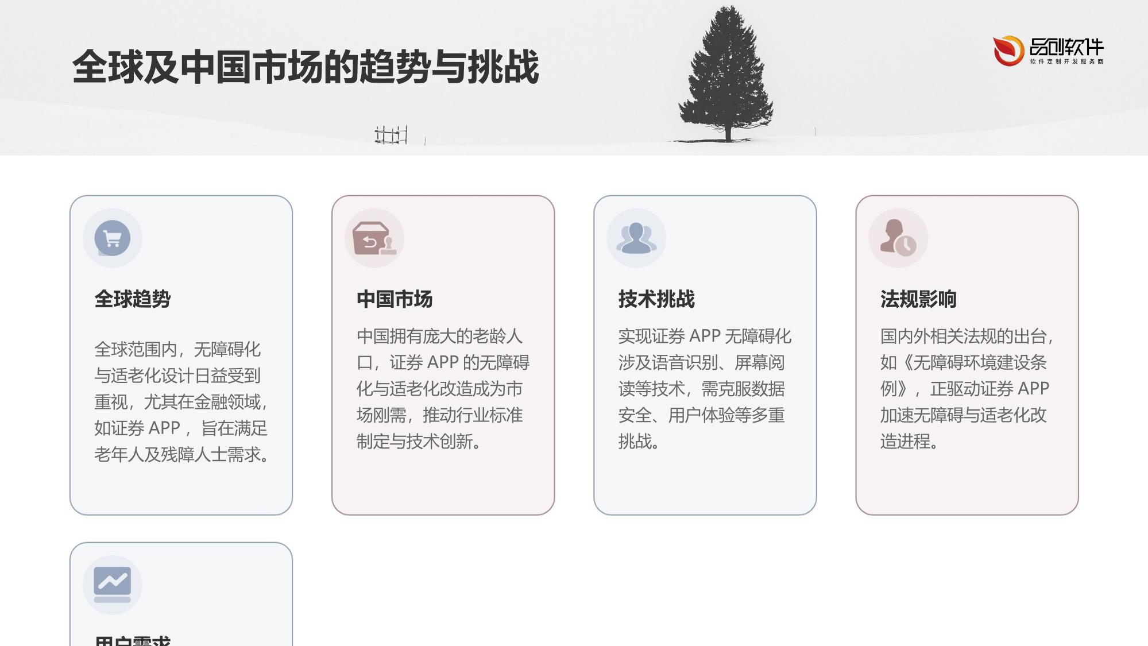
Task: Click the paragraph starting 中国拥有庞大的老龄人
Action: [x=443, y=389]
